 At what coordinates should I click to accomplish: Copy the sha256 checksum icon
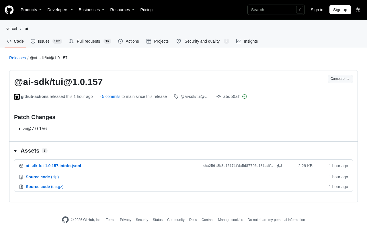(279, 166)
